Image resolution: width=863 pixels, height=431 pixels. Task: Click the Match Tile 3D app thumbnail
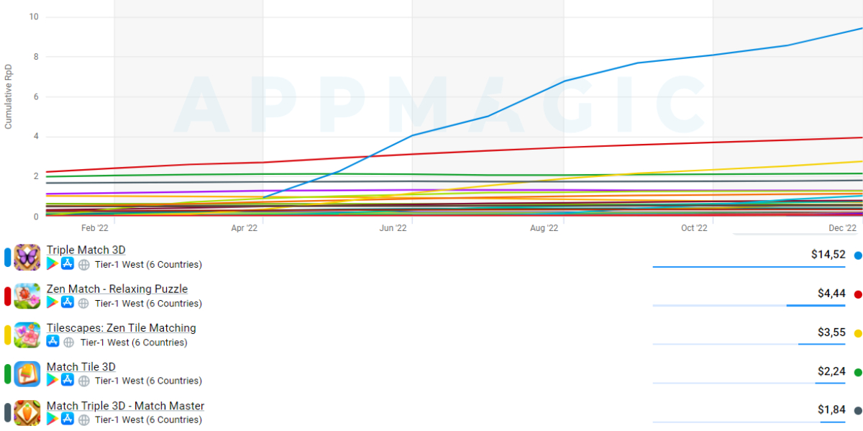point(27,373)
